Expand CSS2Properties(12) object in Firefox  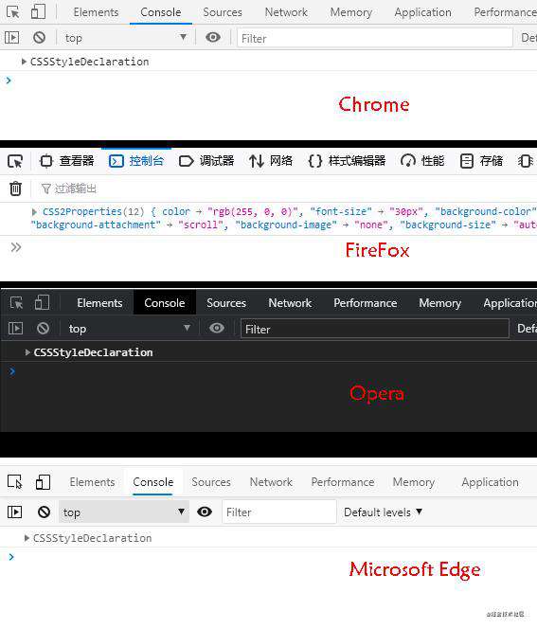(x=34, y=212)
